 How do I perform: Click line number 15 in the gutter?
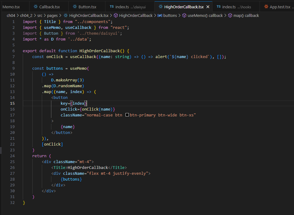12,104
